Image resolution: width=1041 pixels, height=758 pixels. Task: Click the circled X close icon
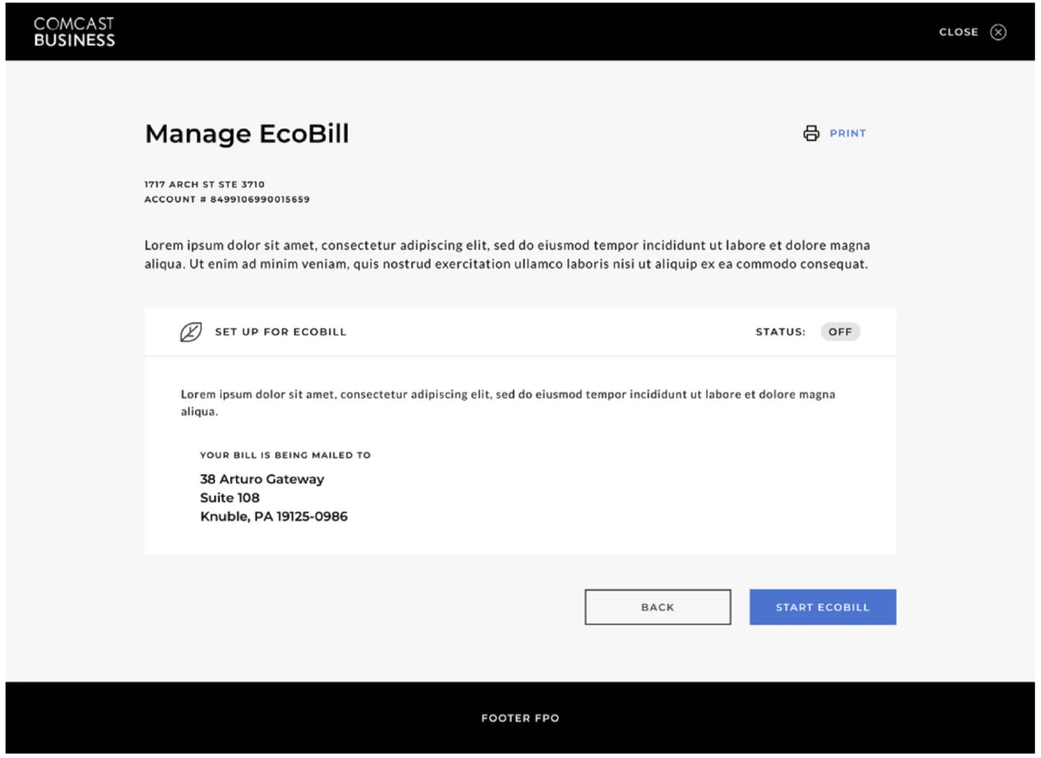pyautogui.click(x=998, y=32)
